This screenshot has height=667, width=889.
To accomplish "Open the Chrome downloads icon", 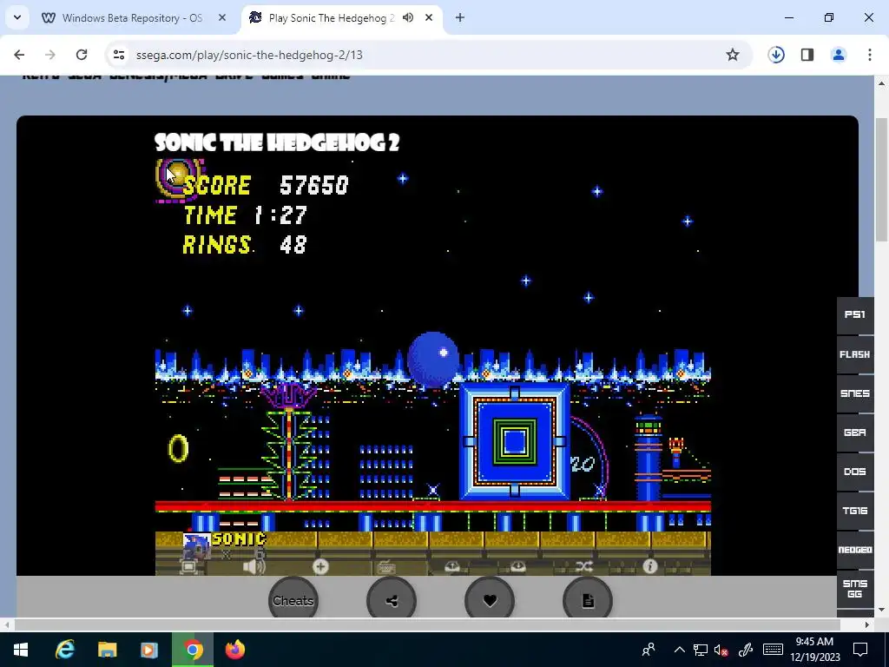I will [776, 55].
